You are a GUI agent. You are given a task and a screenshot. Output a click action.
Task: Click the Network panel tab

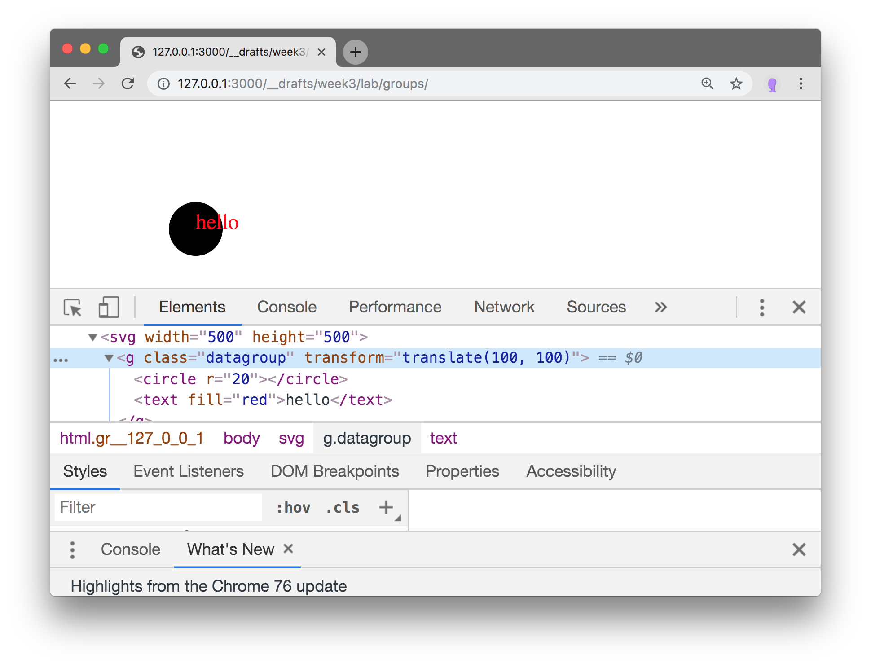[x=503, y=308]
